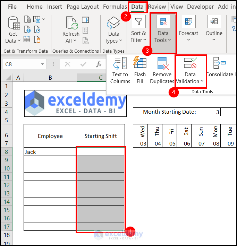Expand the Data Validation dropdown arrow
Screen dimensions: 237x246
click(202, 81)
